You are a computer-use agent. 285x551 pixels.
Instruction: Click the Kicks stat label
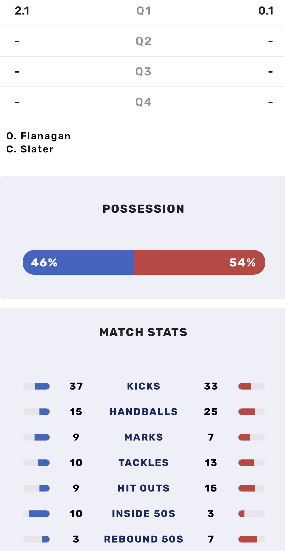pyautogui.click(x=144, y=386)
